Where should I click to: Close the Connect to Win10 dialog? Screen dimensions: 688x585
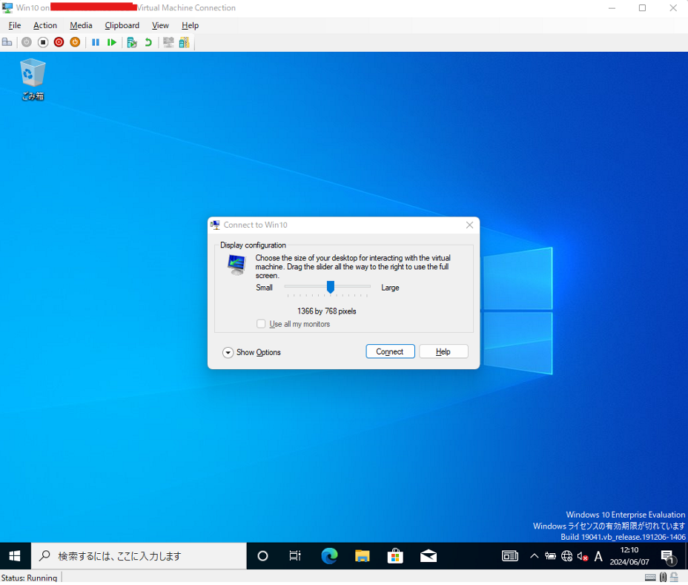[469, 225]
